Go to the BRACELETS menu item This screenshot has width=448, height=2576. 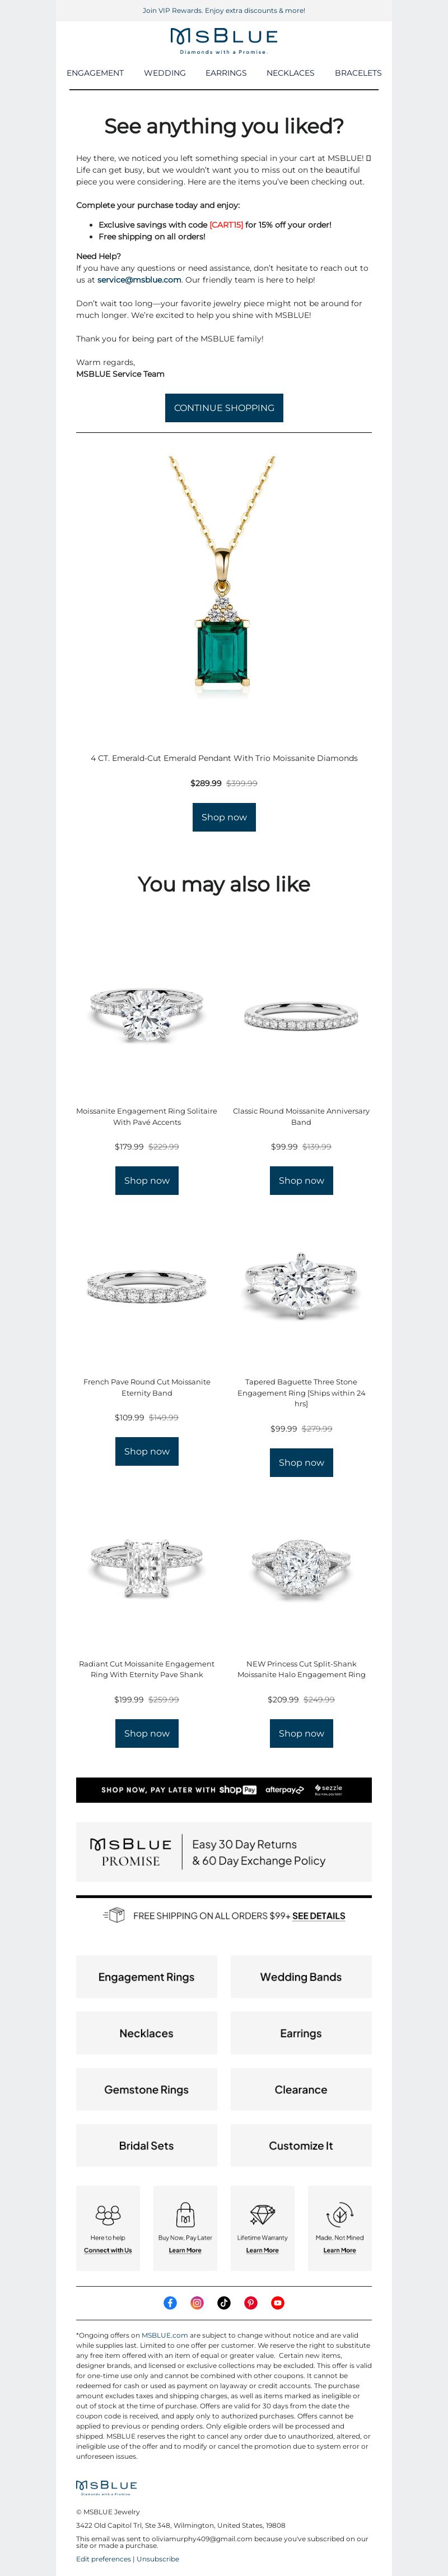coord(358,73)
